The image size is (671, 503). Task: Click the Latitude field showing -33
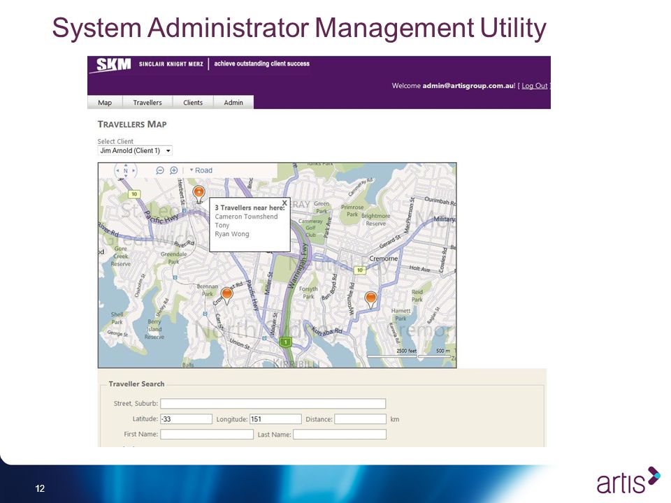pyautogui.click(x=186, y=418)
